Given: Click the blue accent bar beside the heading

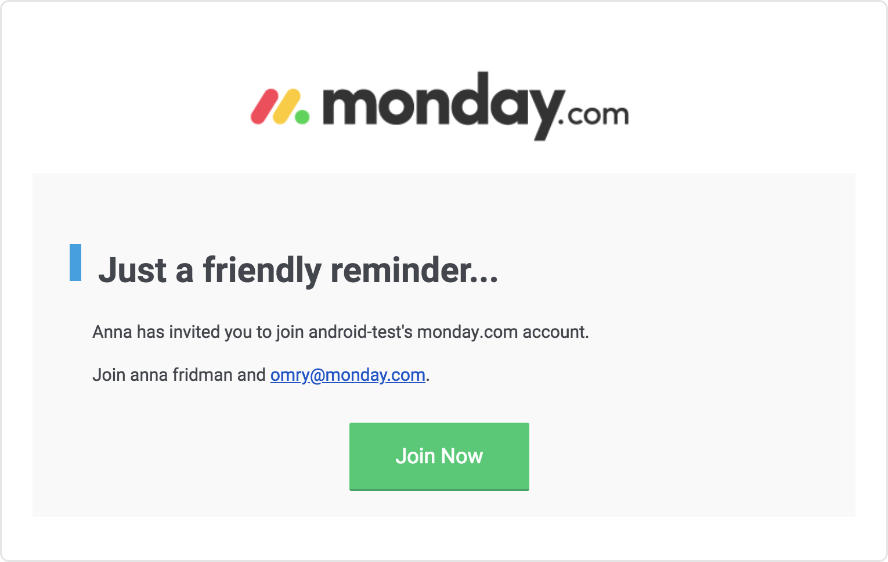Looking at the screenshot, I should tap(75, 262).
